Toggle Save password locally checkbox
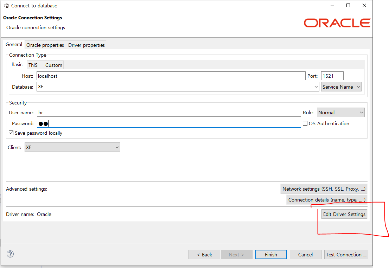Image resolution: width=389 pixels, height=268 pixels. coord(11,133)
